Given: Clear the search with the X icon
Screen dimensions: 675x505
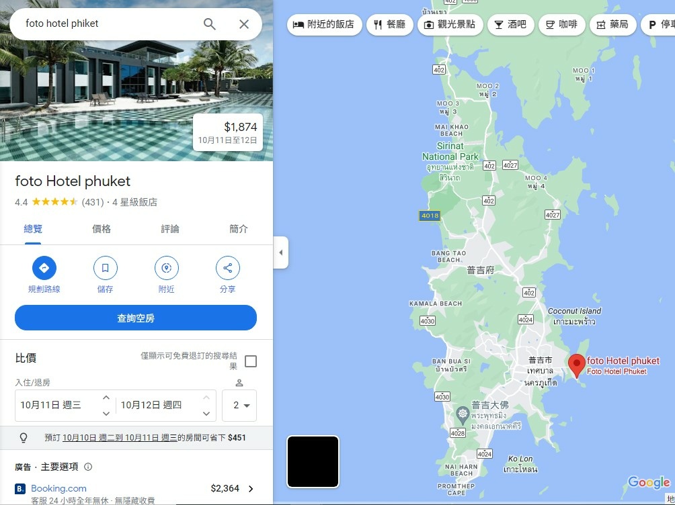Looking at the screenshot, I should click(x=244, y=24).
